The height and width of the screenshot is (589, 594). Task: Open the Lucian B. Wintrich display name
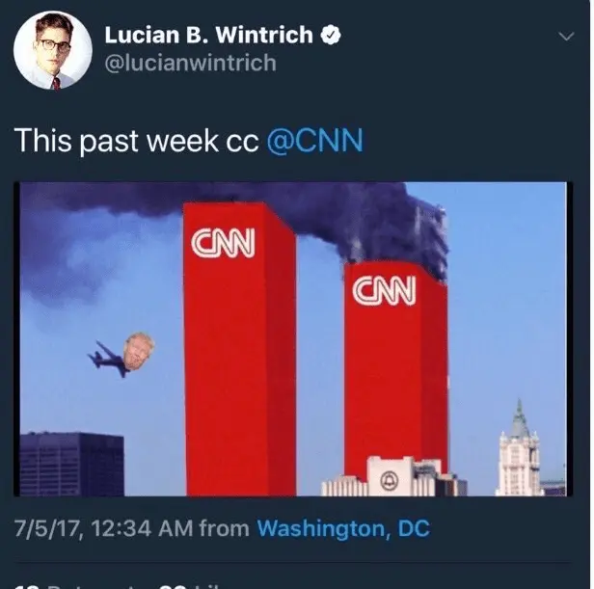pyautogui.click(x=208, y=35)
